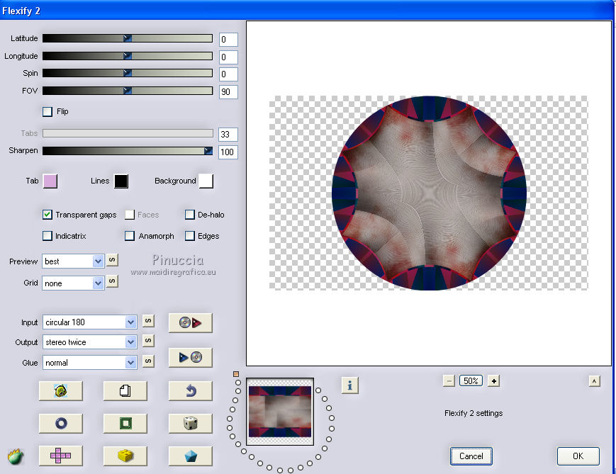Click the FOV slider track
Image resolution: width=616 pixels, height=474 pixels.
pos(128,91)
